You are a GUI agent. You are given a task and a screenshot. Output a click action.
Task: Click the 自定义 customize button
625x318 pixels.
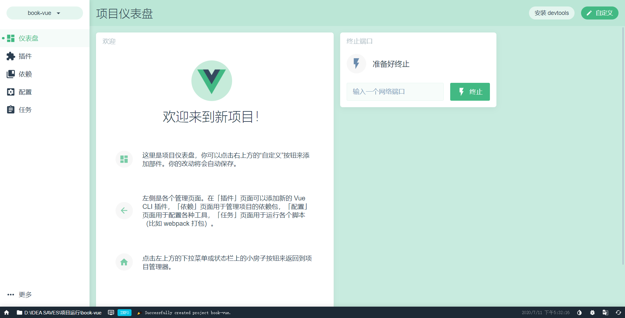click(x=600, y=13)
